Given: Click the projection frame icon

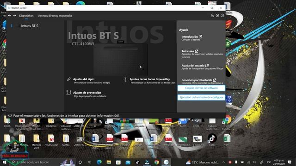Looking at the screenshot, I should [69, 93].
